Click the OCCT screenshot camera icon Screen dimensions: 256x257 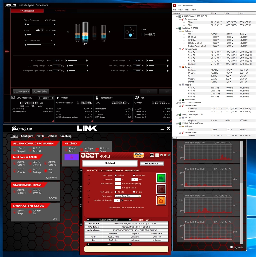pos(152,155)
